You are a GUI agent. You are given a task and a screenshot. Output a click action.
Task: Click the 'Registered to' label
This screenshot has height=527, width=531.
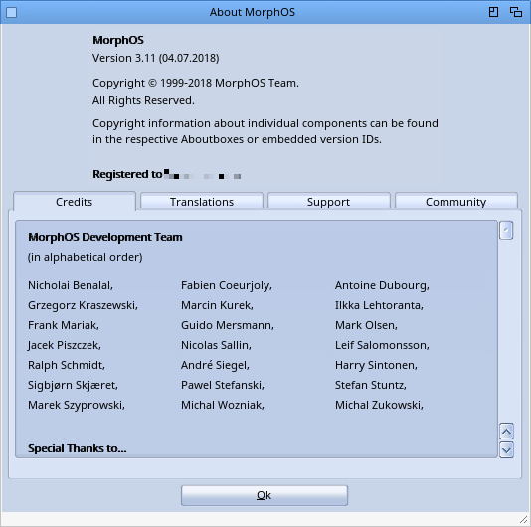coord(127,174)
